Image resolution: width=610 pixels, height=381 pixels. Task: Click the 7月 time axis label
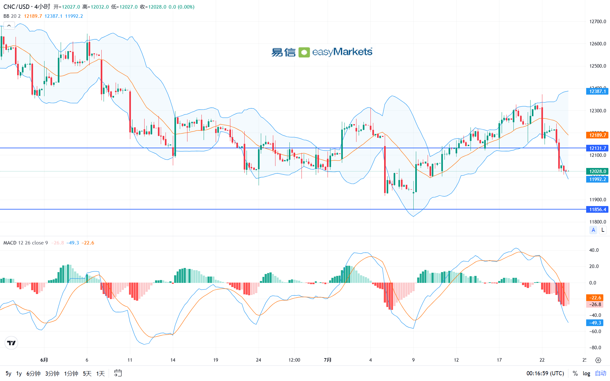pyautogui.click(x=328, y=360)
